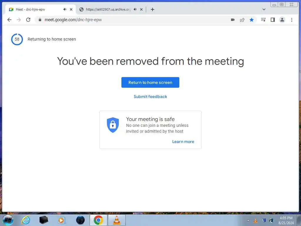Open the Submit feedback link
This screenshot has height=226, width=301.
click(x=150, y=97)
